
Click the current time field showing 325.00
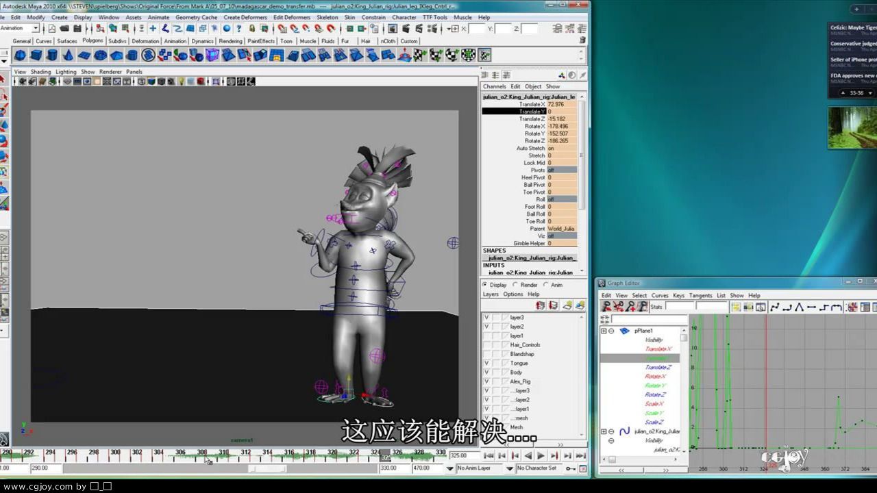pyautogui.click(x=463, y=455)
